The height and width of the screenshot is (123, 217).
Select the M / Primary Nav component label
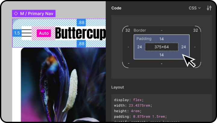(x=34, y=13)
